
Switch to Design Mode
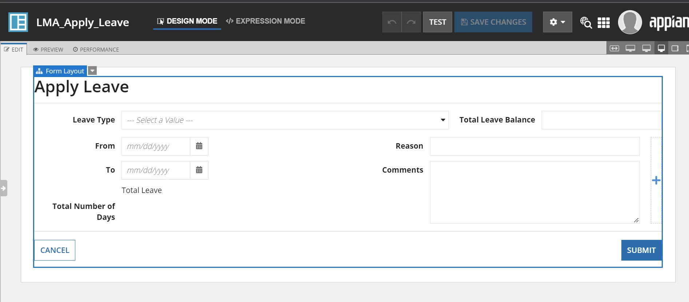[x=187, y=21]
